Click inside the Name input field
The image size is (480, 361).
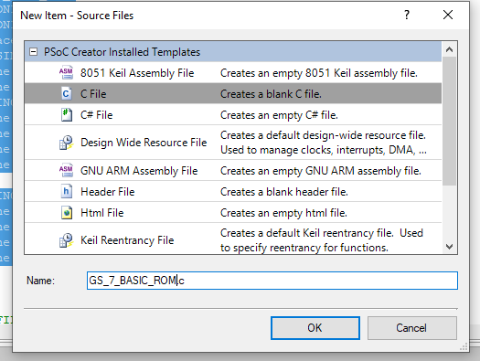[272, 281]
